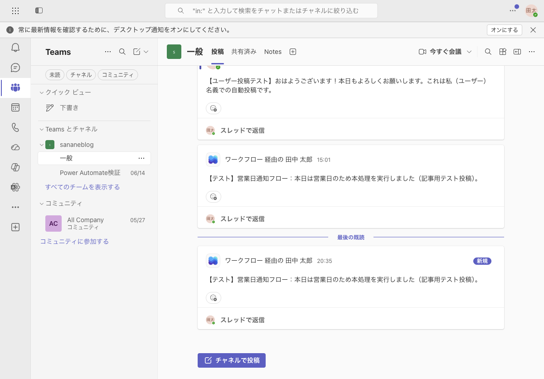Click the pane toggle icon before channel ellipsis
Screen dimensions: 544x379
coord(517,52)
